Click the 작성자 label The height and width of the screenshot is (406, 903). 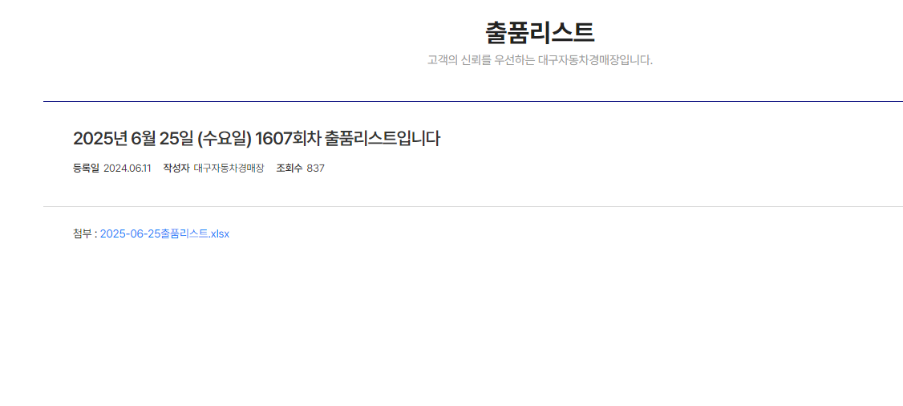[176, 168]
